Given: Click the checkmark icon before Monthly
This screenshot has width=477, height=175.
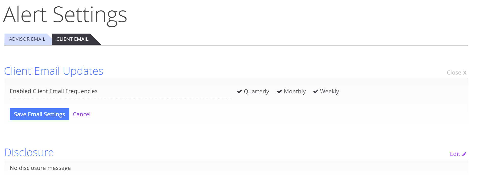Looking at the screenshot, I should click(279, 92).
